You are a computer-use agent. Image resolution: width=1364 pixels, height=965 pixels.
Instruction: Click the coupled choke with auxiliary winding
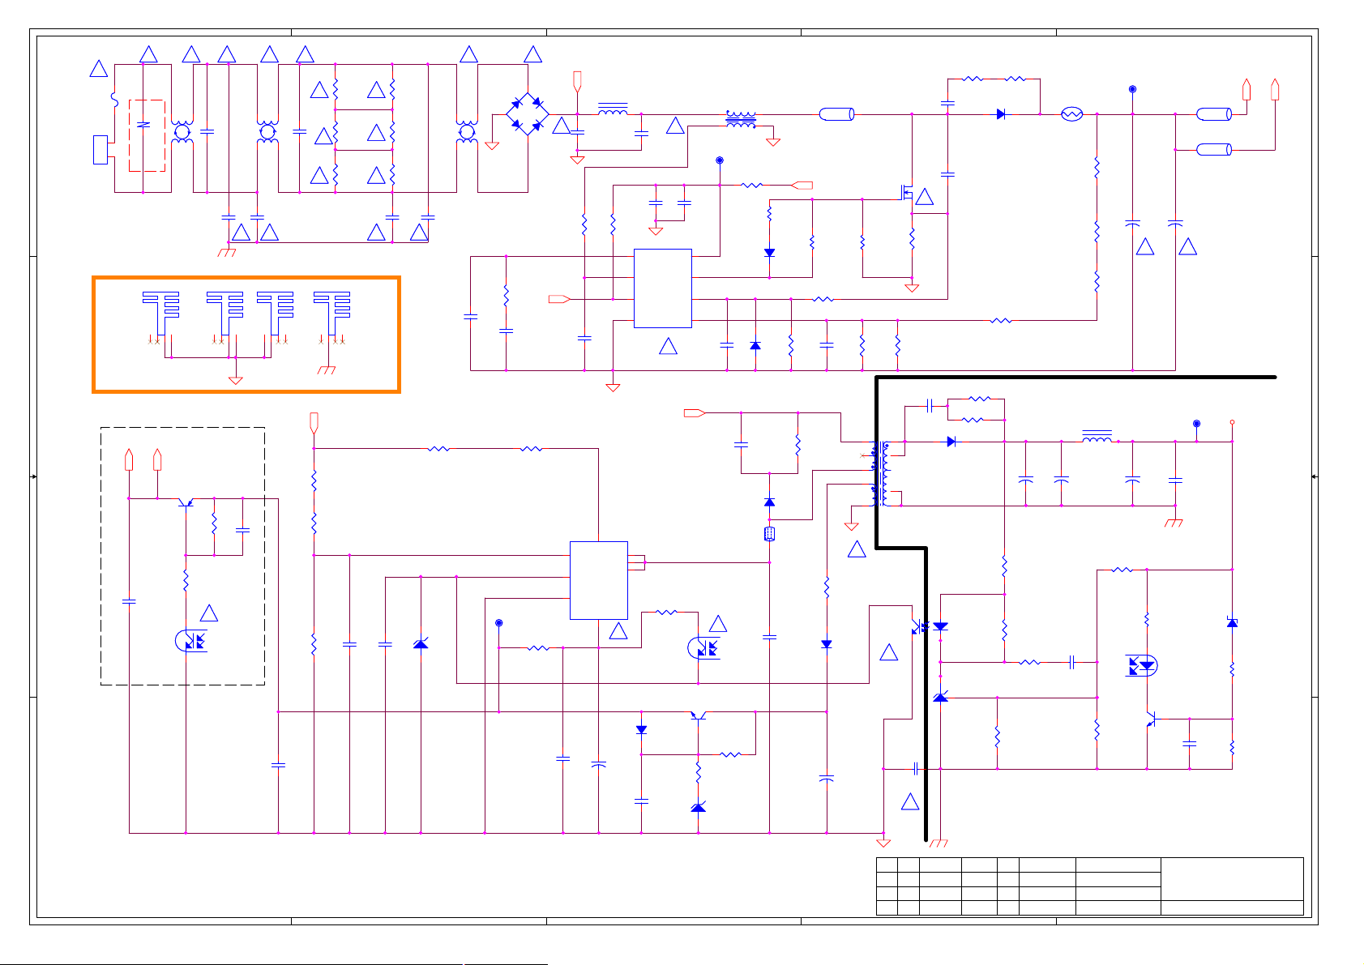point(741,120)
